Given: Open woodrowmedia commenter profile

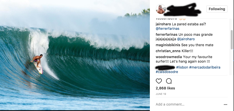Looking at the screenshot, I should point(169,57).
